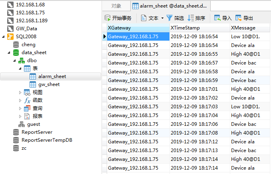The height and width of the screenshot is (174, 271).
Task: Click selected Gateway_192.168.1.75 cell in first row
Action: [138, 37]
